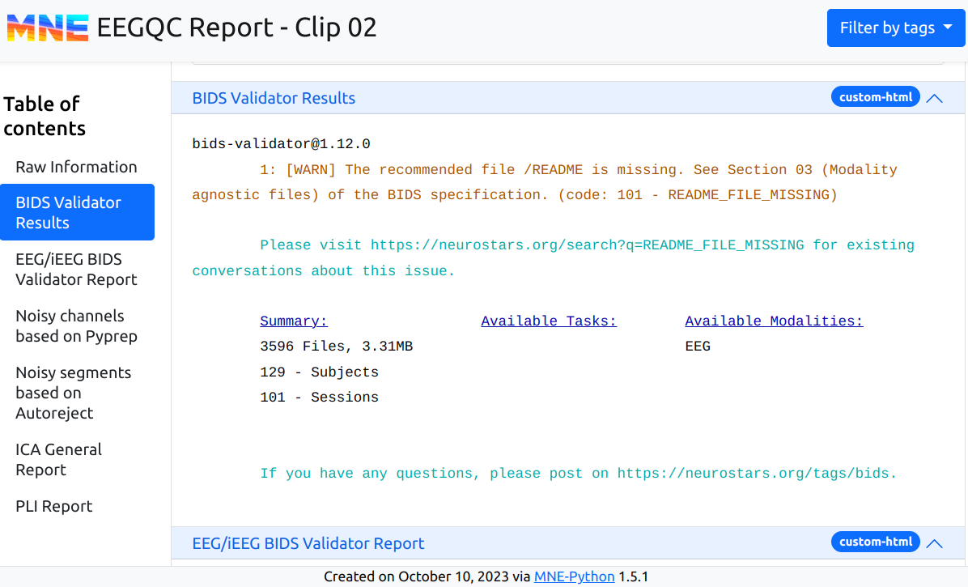Click custom-html tag on BIDS Validator Results
The width and height of the screenshot is (968, 587).
tap(876, 97)
